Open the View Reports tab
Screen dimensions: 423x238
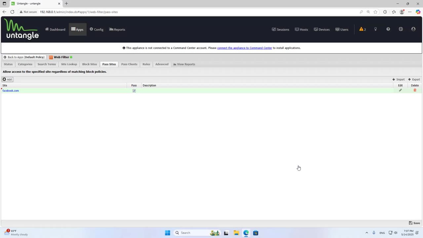[x=184, y=64]
